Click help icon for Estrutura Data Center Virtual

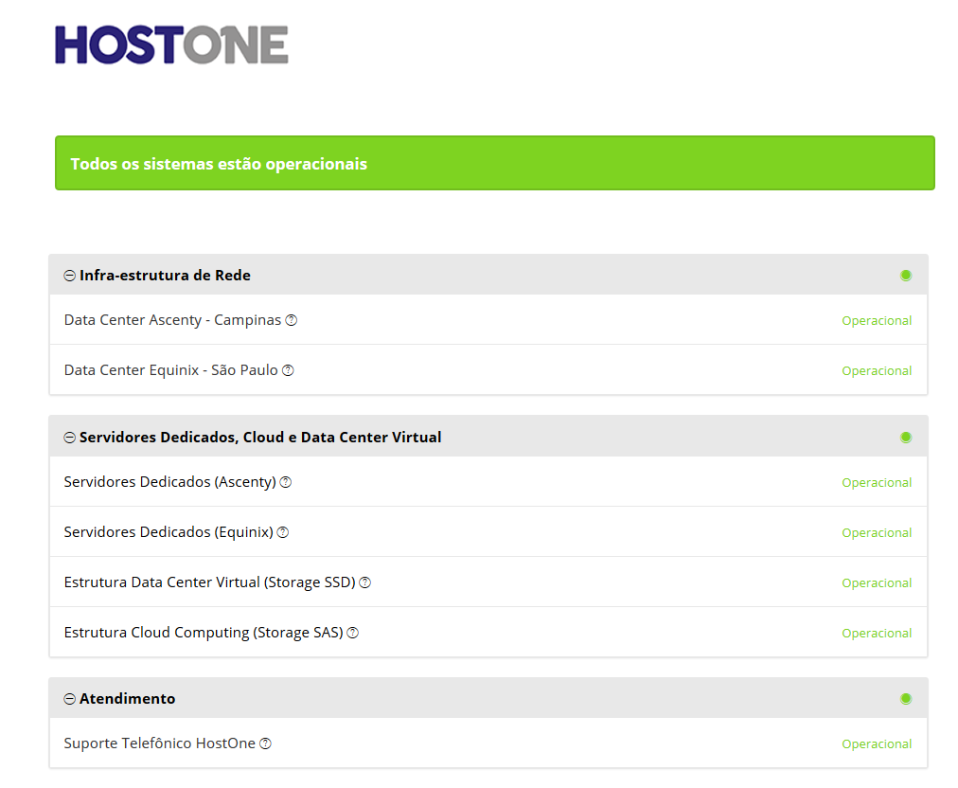point(365,582)
